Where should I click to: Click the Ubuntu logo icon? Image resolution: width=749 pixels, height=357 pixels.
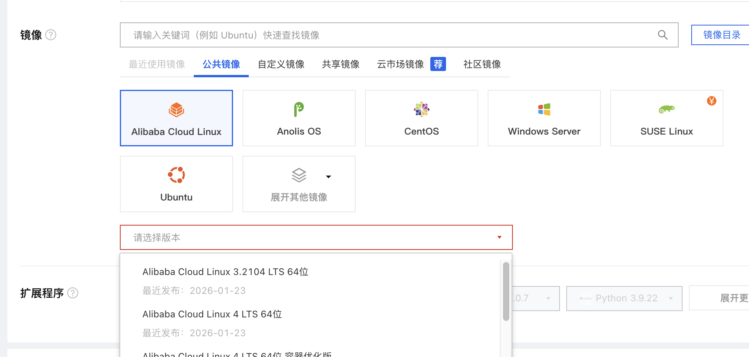point(176,175)
